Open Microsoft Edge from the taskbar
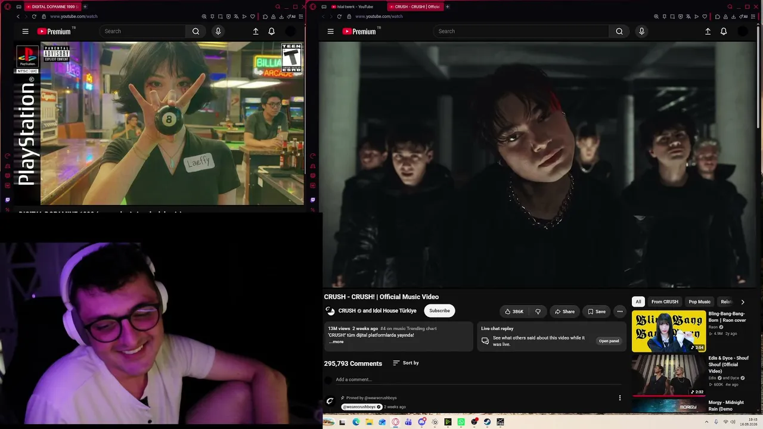Image resolution: width=763 pixels, height=429 pixels. (356, 422)
